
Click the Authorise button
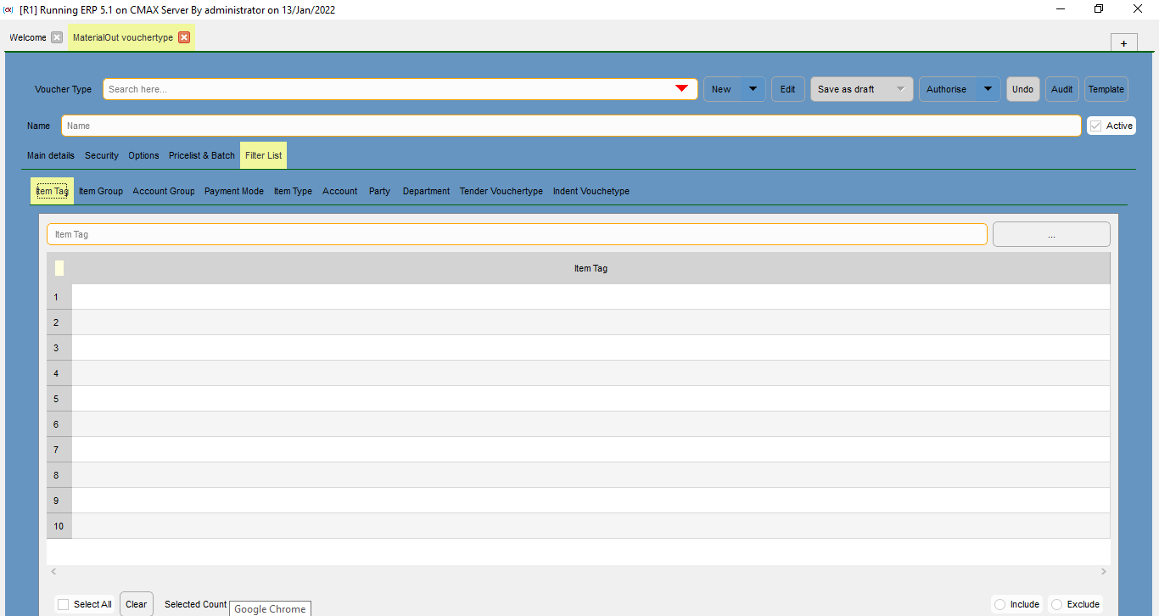coord(947,89)
